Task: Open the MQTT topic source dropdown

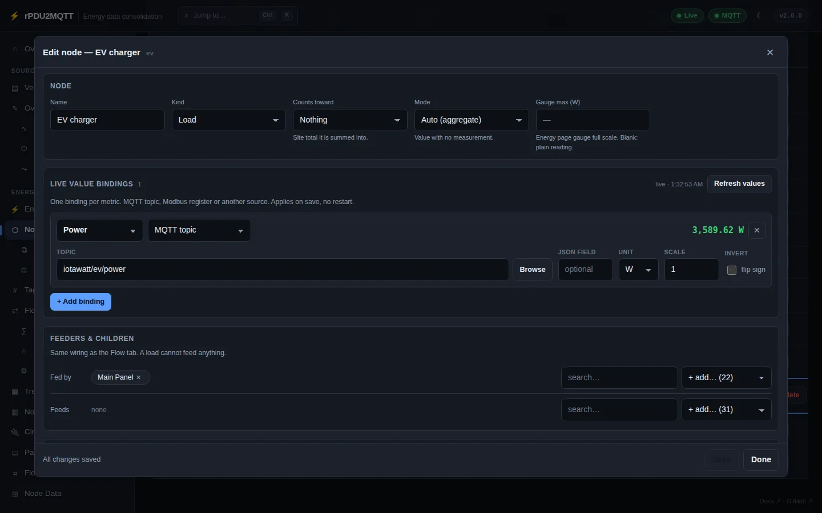Action: 199,230
